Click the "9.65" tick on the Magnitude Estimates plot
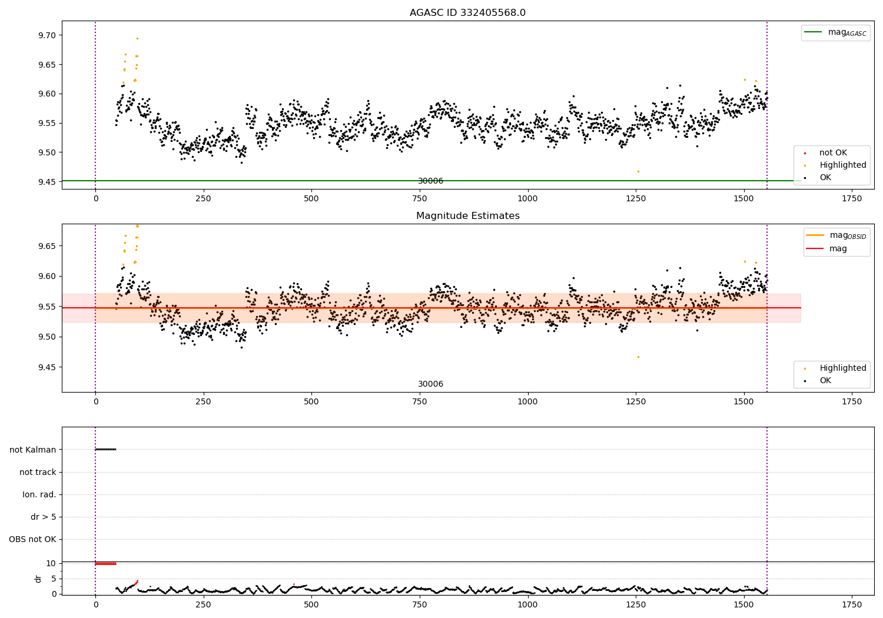 pyautogui.click(x=47, y=246)
